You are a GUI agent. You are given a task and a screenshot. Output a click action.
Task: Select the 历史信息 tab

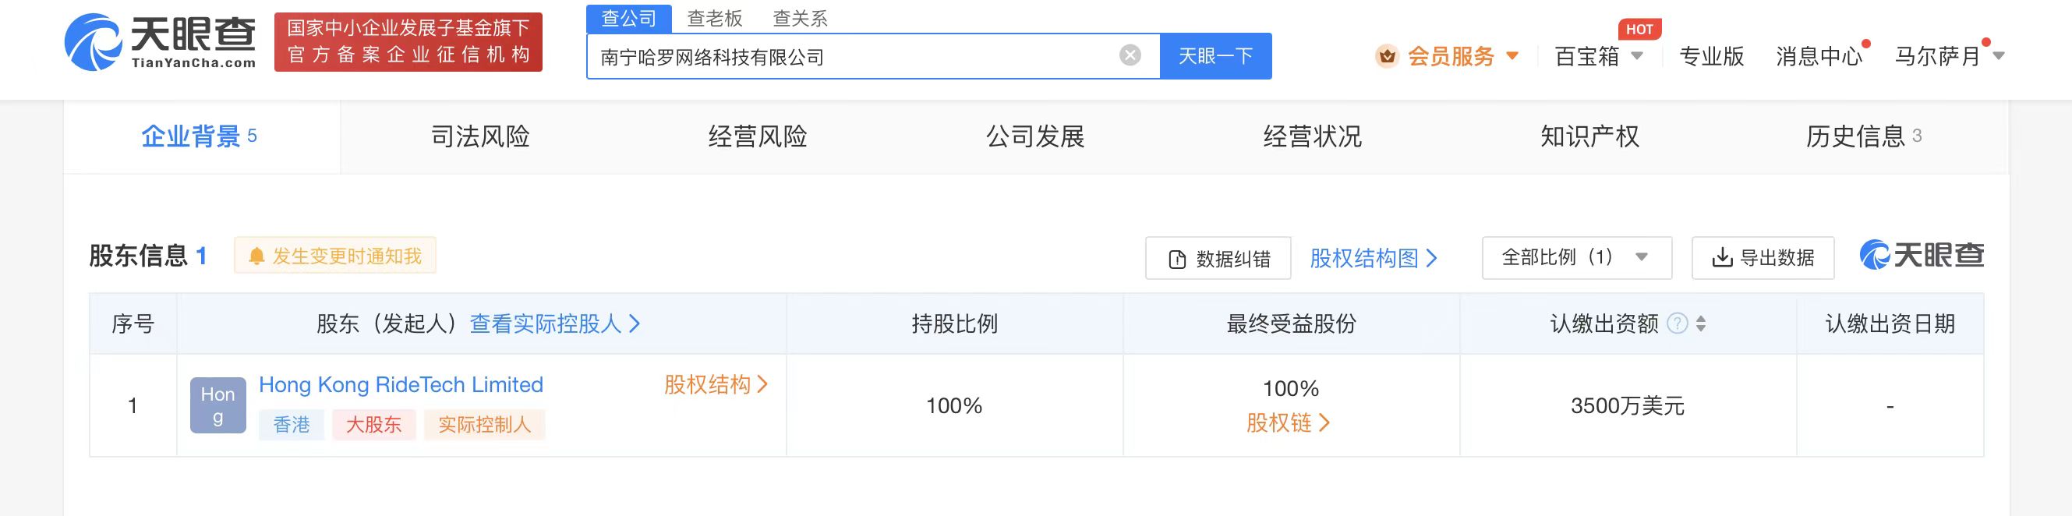[1865, 136]
